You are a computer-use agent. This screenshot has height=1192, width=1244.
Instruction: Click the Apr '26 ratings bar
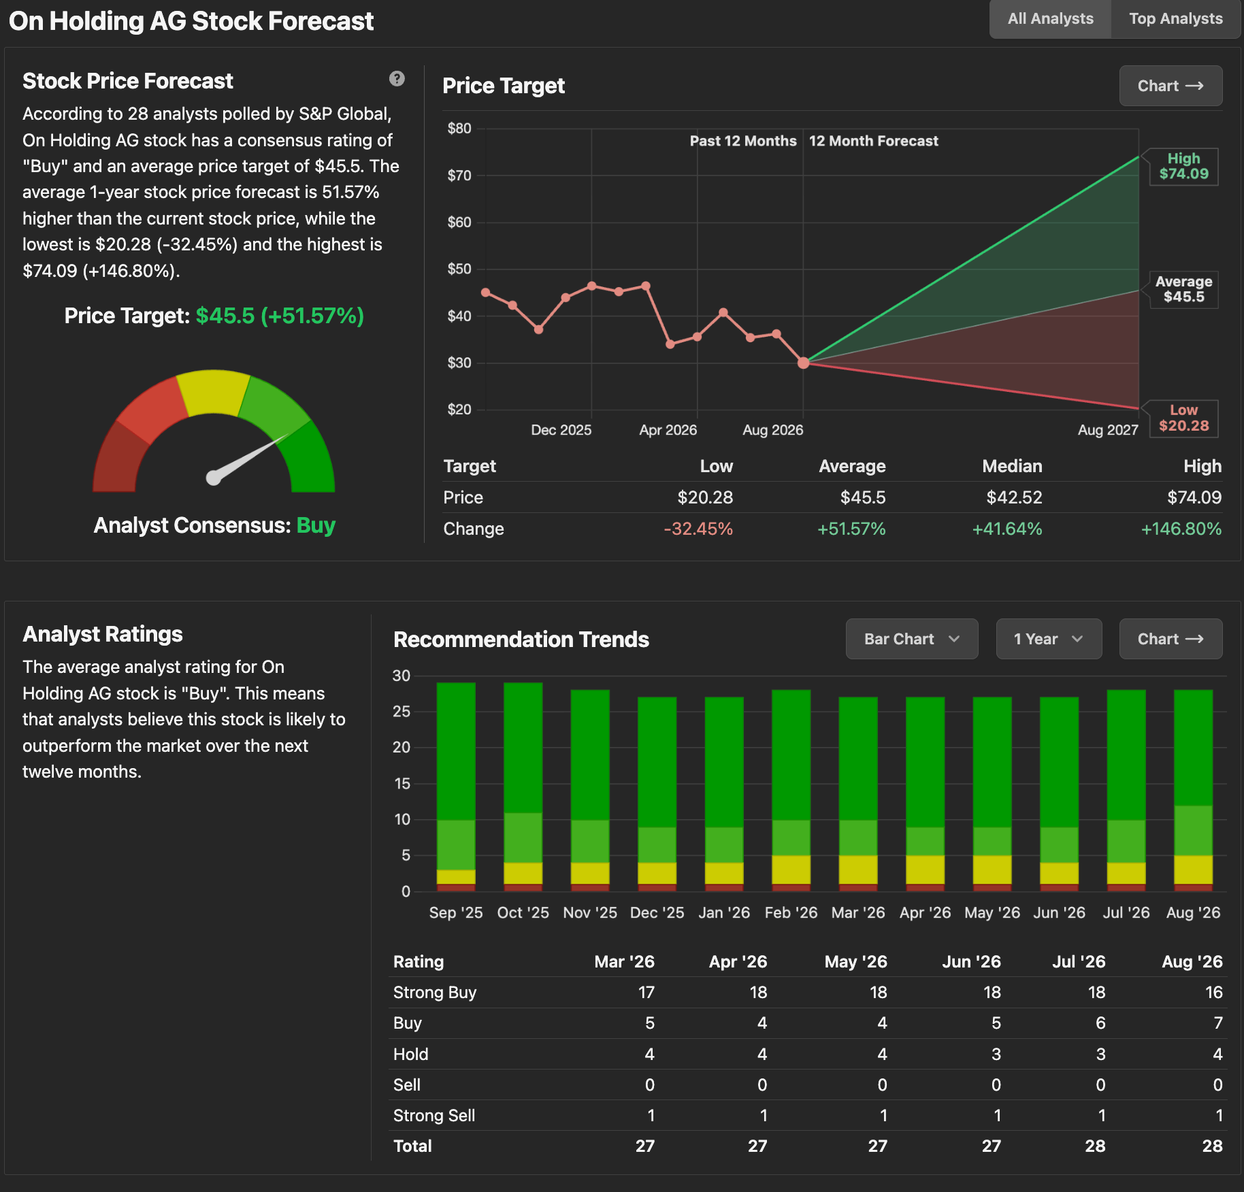(925, 794)
